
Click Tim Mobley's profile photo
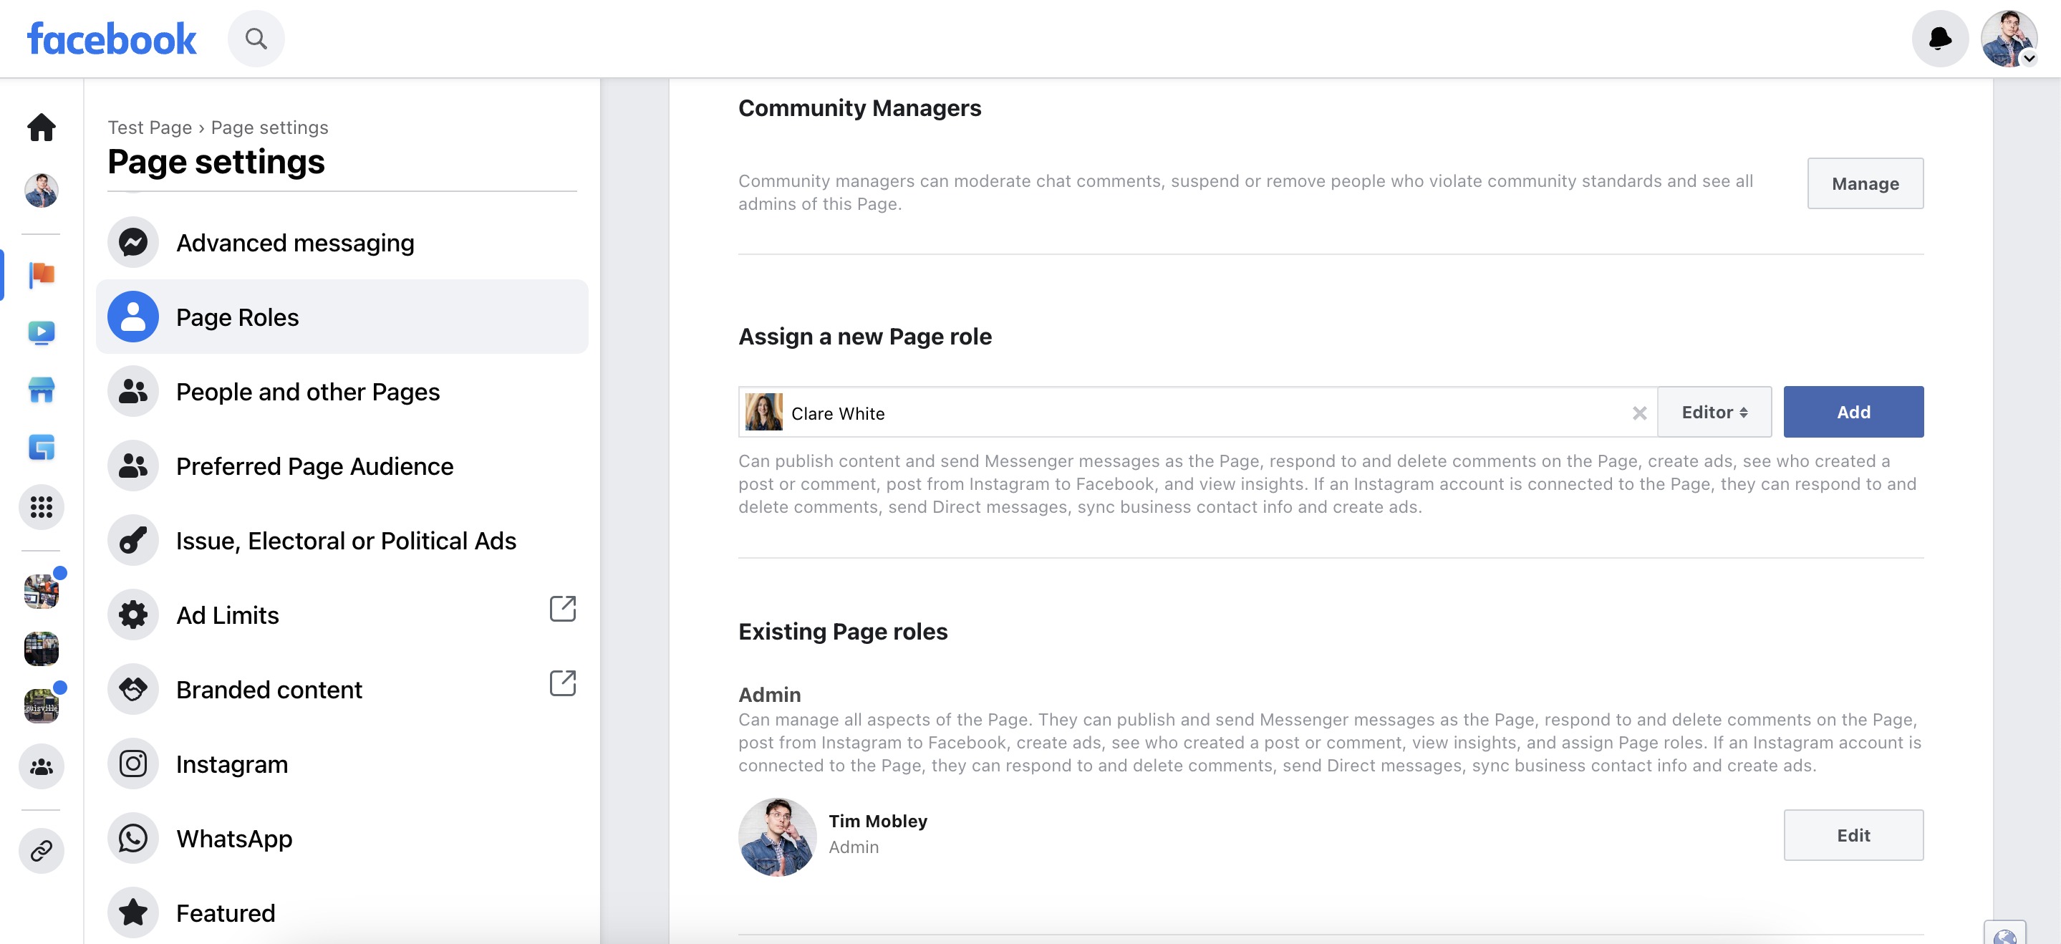777,837
